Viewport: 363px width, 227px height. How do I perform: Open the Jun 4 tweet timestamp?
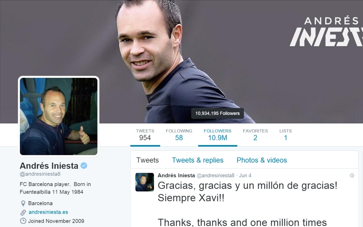[245, 176]
